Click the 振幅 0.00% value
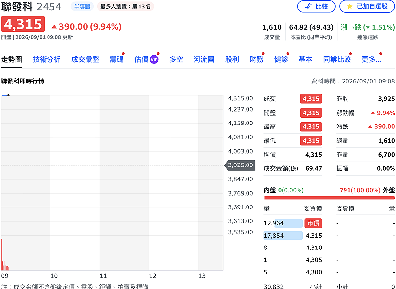This screenshot has height=289, width=396. click(386, 168)
